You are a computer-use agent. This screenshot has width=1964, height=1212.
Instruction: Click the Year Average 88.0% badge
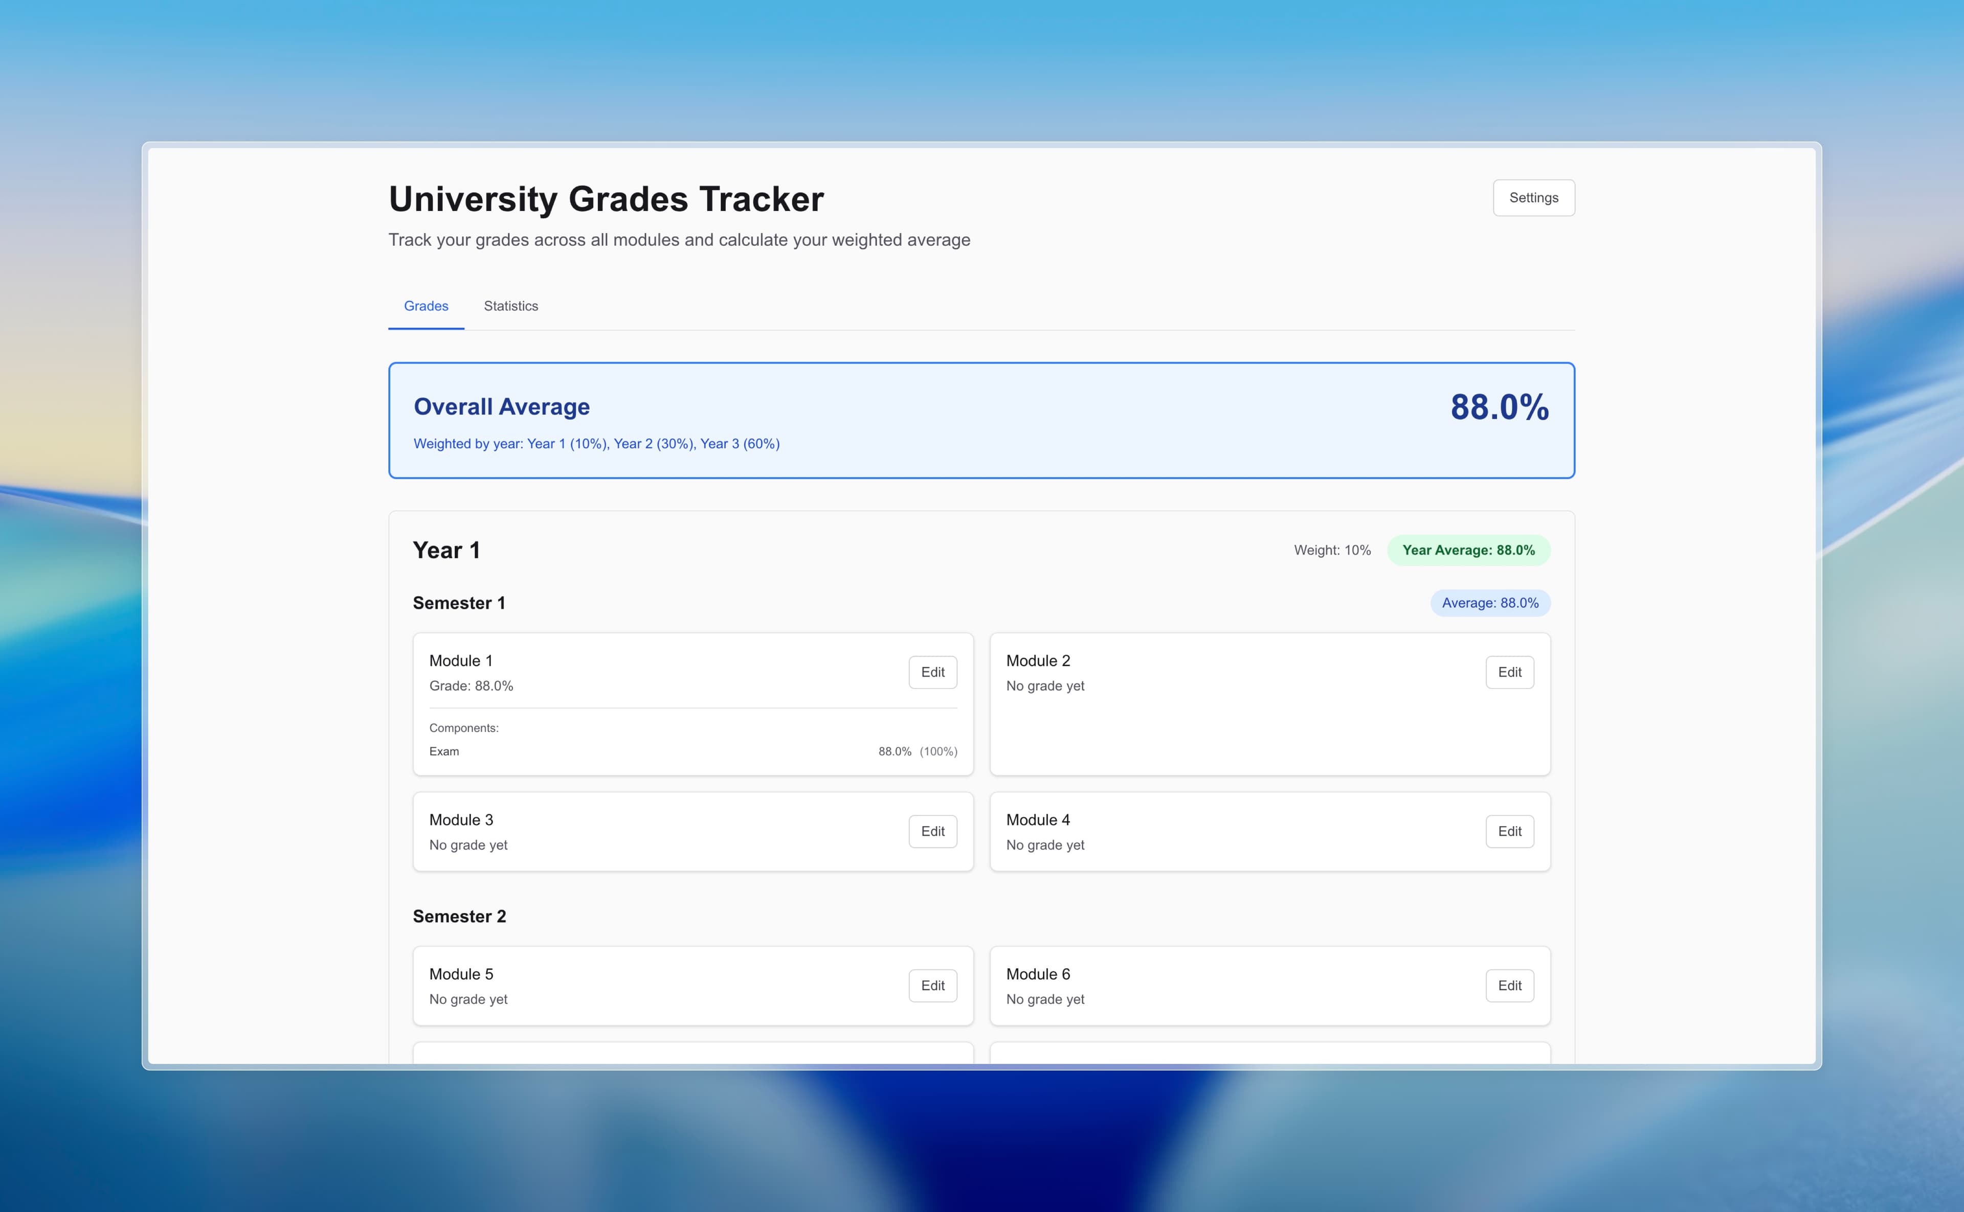pyautogui.click(x=1467, y=550)
